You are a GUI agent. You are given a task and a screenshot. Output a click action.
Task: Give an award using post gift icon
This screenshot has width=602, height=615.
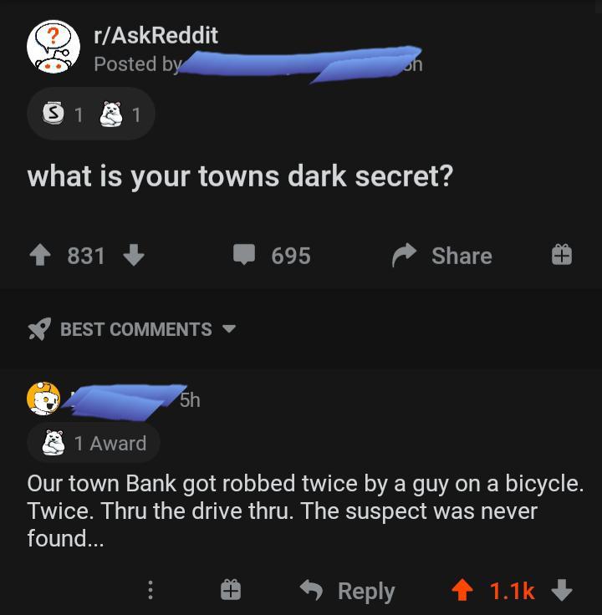[x=562, y=255]
